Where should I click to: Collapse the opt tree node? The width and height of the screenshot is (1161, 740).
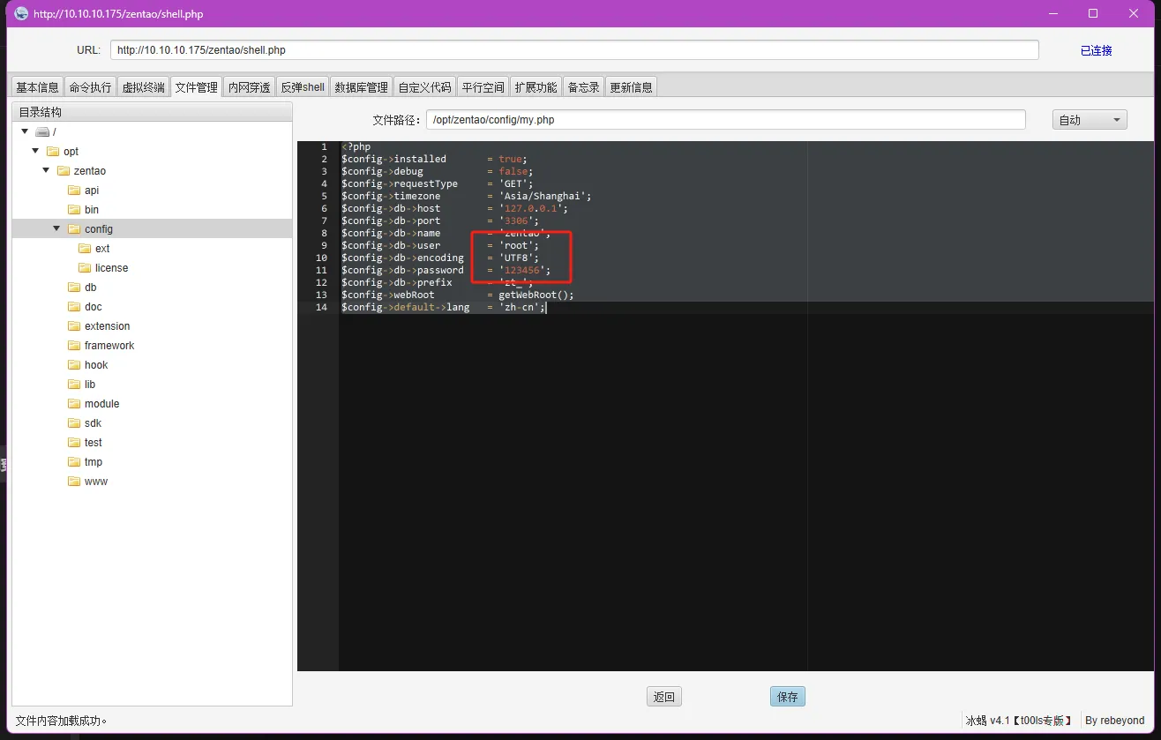(x=35, y=151)
